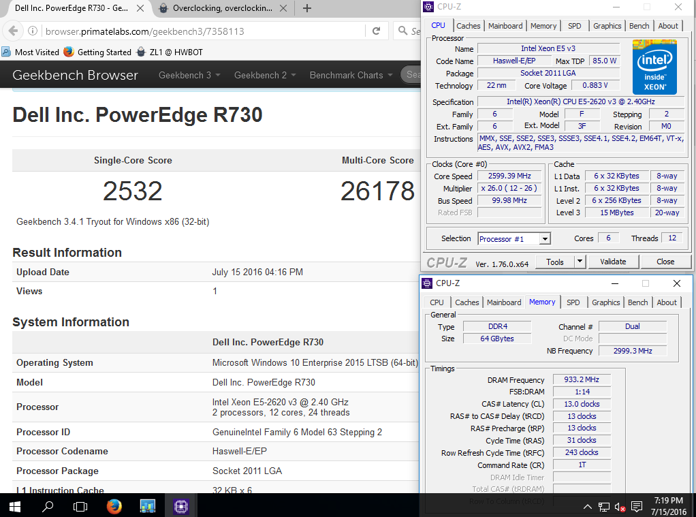Image resolution: width=696 pixels, height=517 pixels.
Task: Show hidden system tray icons
Action: (587, 507)
